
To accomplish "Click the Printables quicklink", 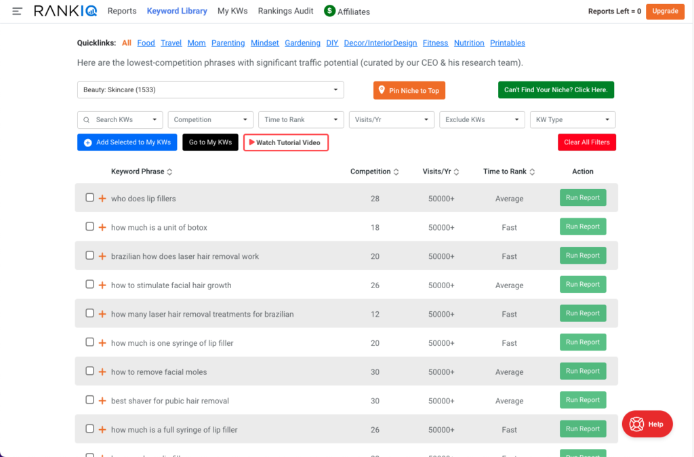I will [x=507, y=43].
